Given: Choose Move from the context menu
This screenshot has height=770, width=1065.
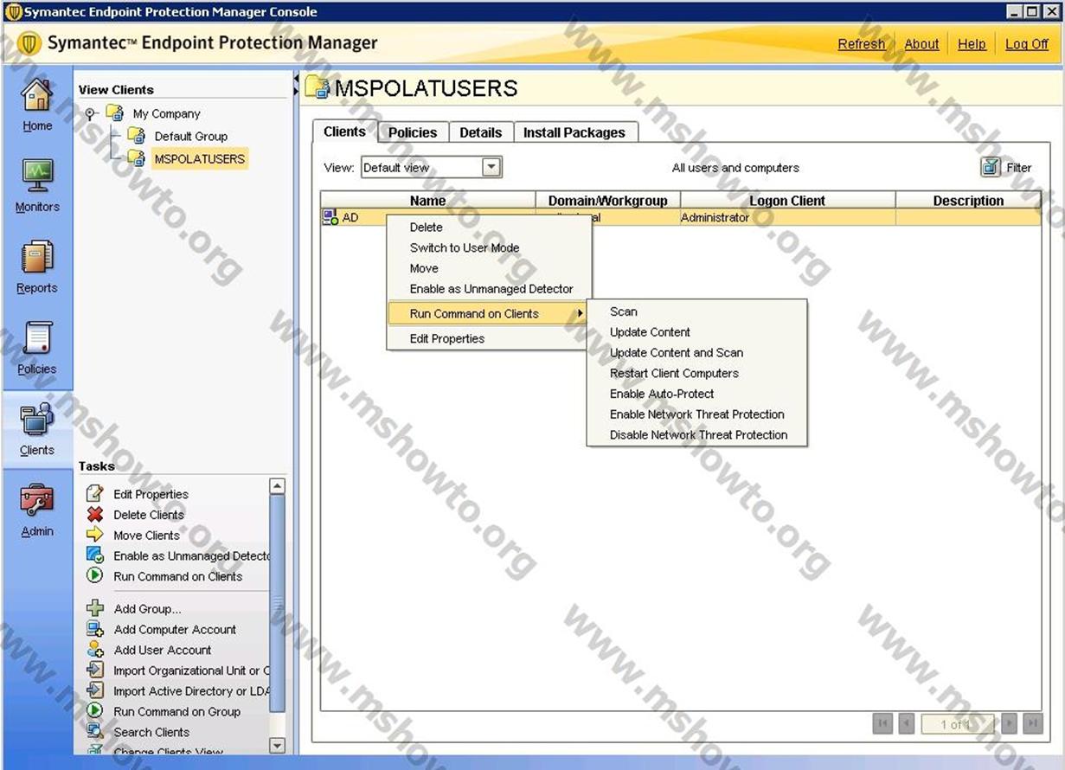Looking at the screenshot, I should coord(489,268).
